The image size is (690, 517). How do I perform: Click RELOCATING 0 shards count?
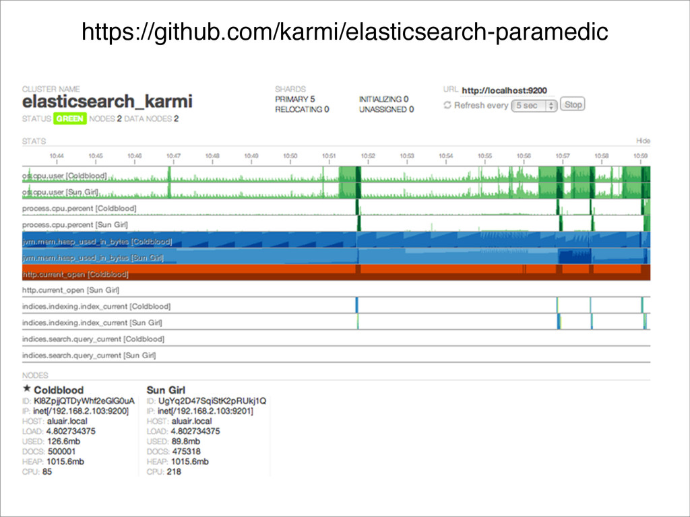(302, 109)
